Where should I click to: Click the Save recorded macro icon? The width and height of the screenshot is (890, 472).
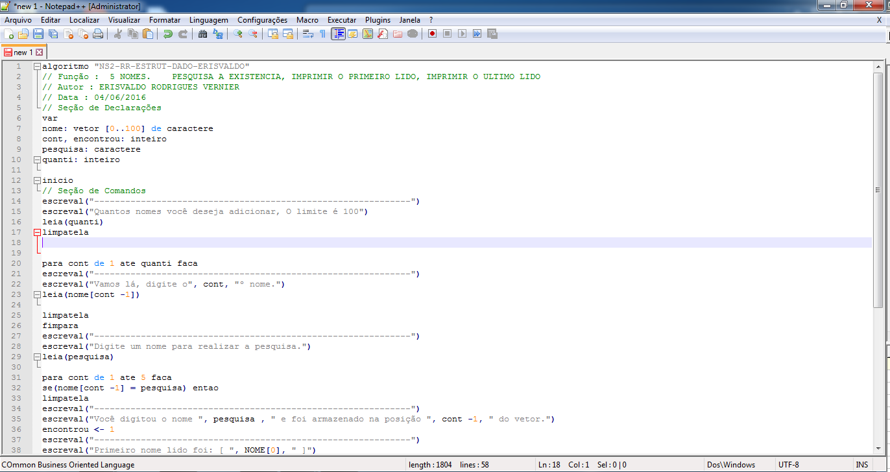(492, 34)
